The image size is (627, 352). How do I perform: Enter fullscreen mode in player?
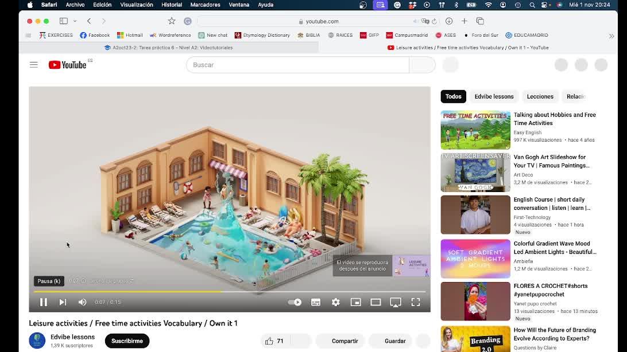click(x=416, y=302)
